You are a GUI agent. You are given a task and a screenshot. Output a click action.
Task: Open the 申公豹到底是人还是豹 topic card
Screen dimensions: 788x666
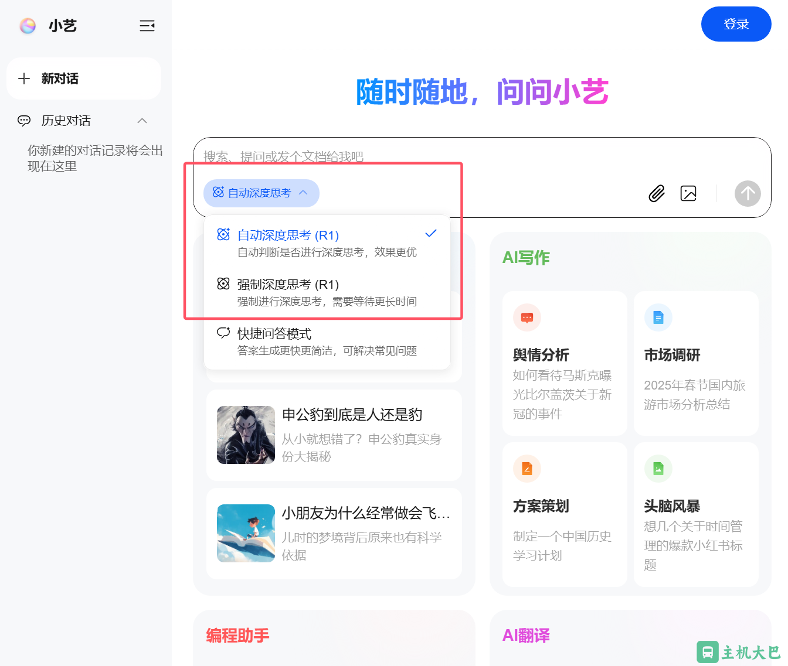pos(352,415)
